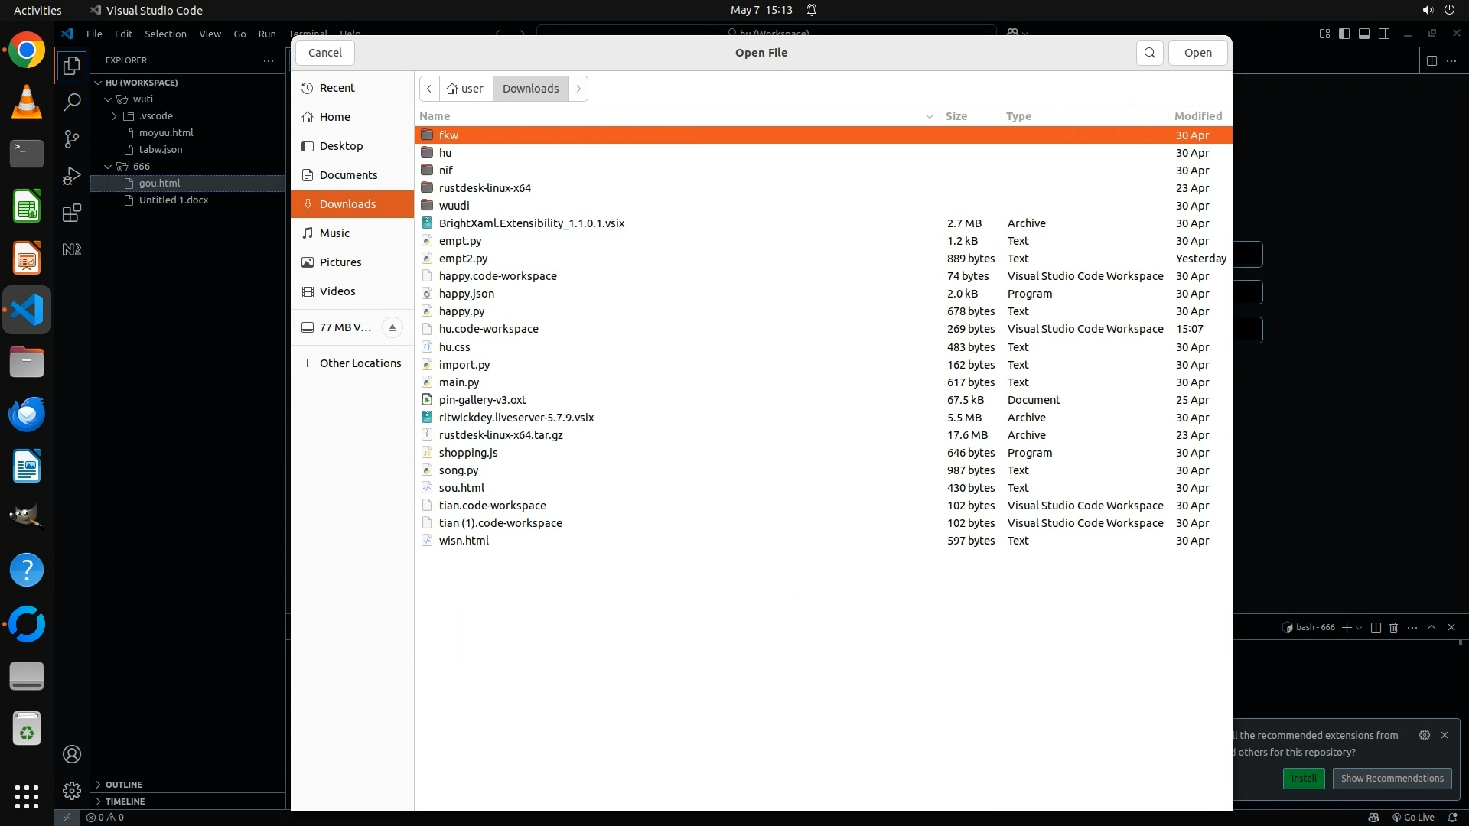Click the search icon in file dialog
Screen dimensions: 1469x826
pyautogui.click(x=1149, y=53)
